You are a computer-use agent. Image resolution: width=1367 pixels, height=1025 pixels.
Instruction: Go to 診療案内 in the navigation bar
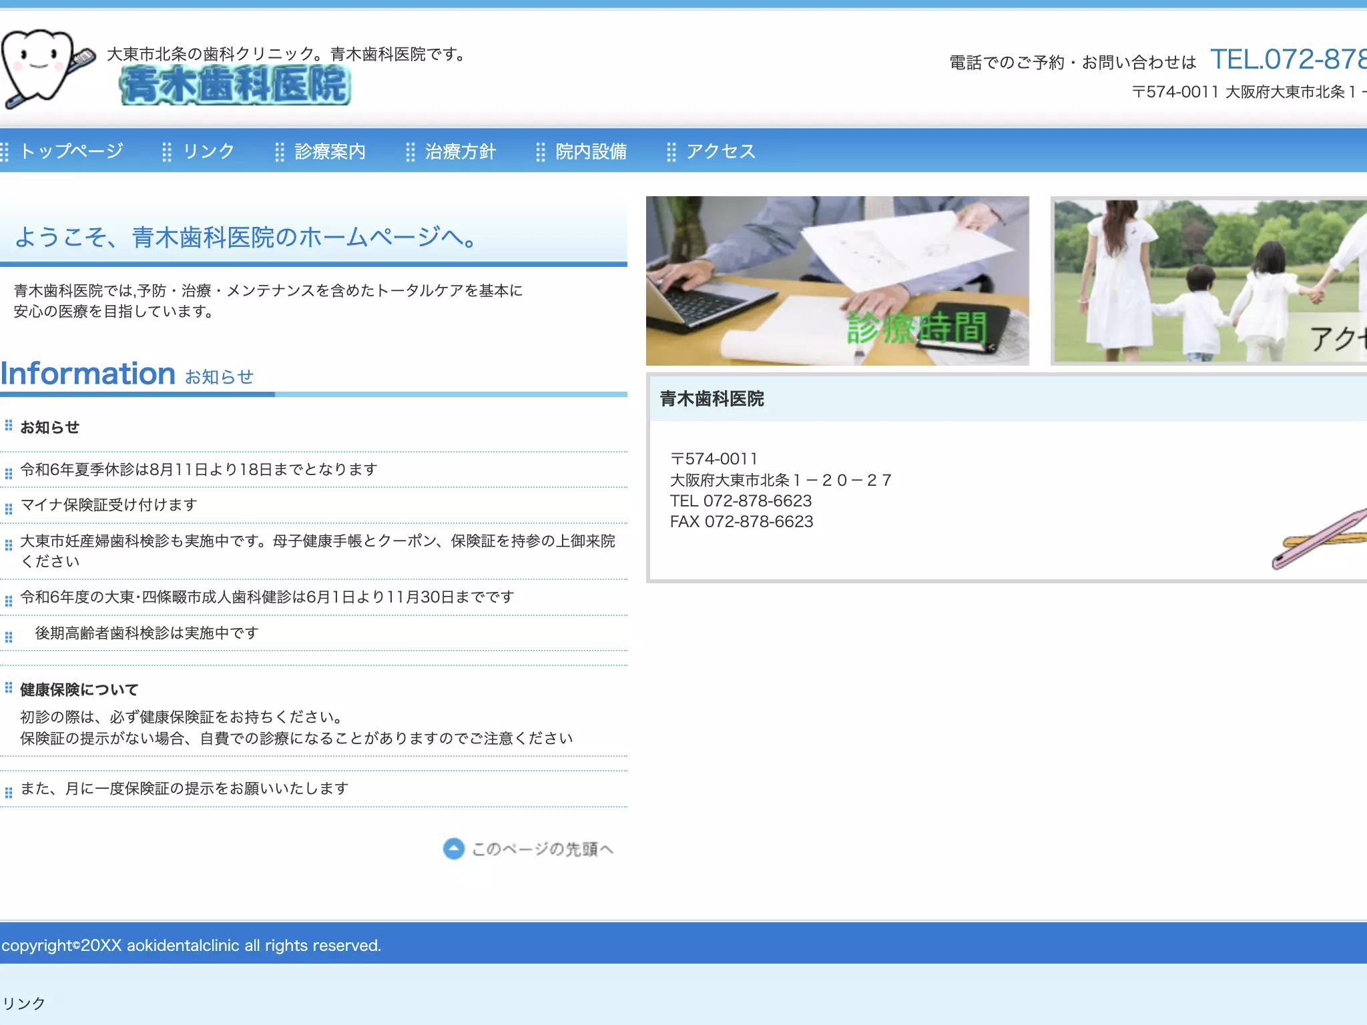click(330, 151)
